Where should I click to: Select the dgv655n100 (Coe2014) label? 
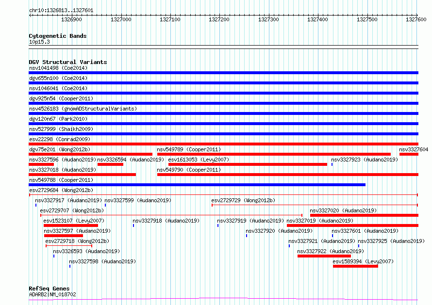(x=58, y=78)
